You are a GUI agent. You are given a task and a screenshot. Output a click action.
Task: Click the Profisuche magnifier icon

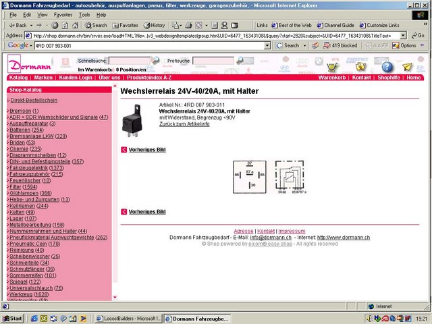[240, 60]
